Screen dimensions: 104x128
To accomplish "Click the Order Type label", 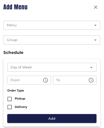I will [x=16, y=90].
